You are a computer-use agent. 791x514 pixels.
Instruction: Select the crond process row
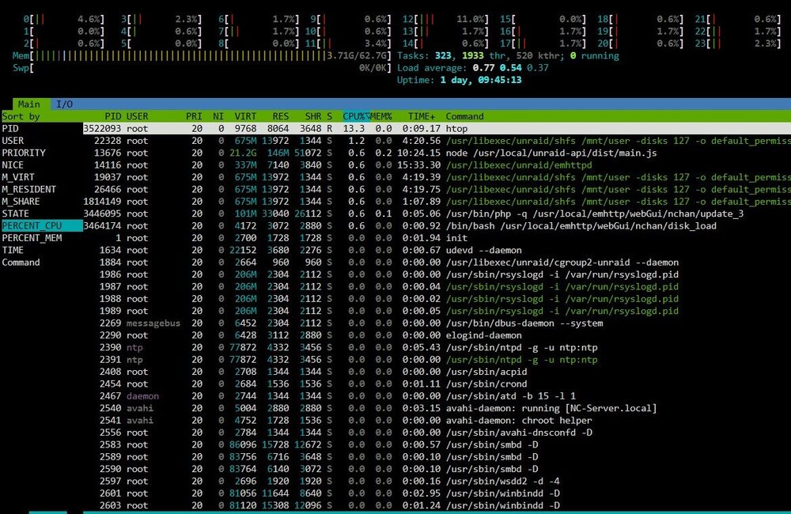437,384
